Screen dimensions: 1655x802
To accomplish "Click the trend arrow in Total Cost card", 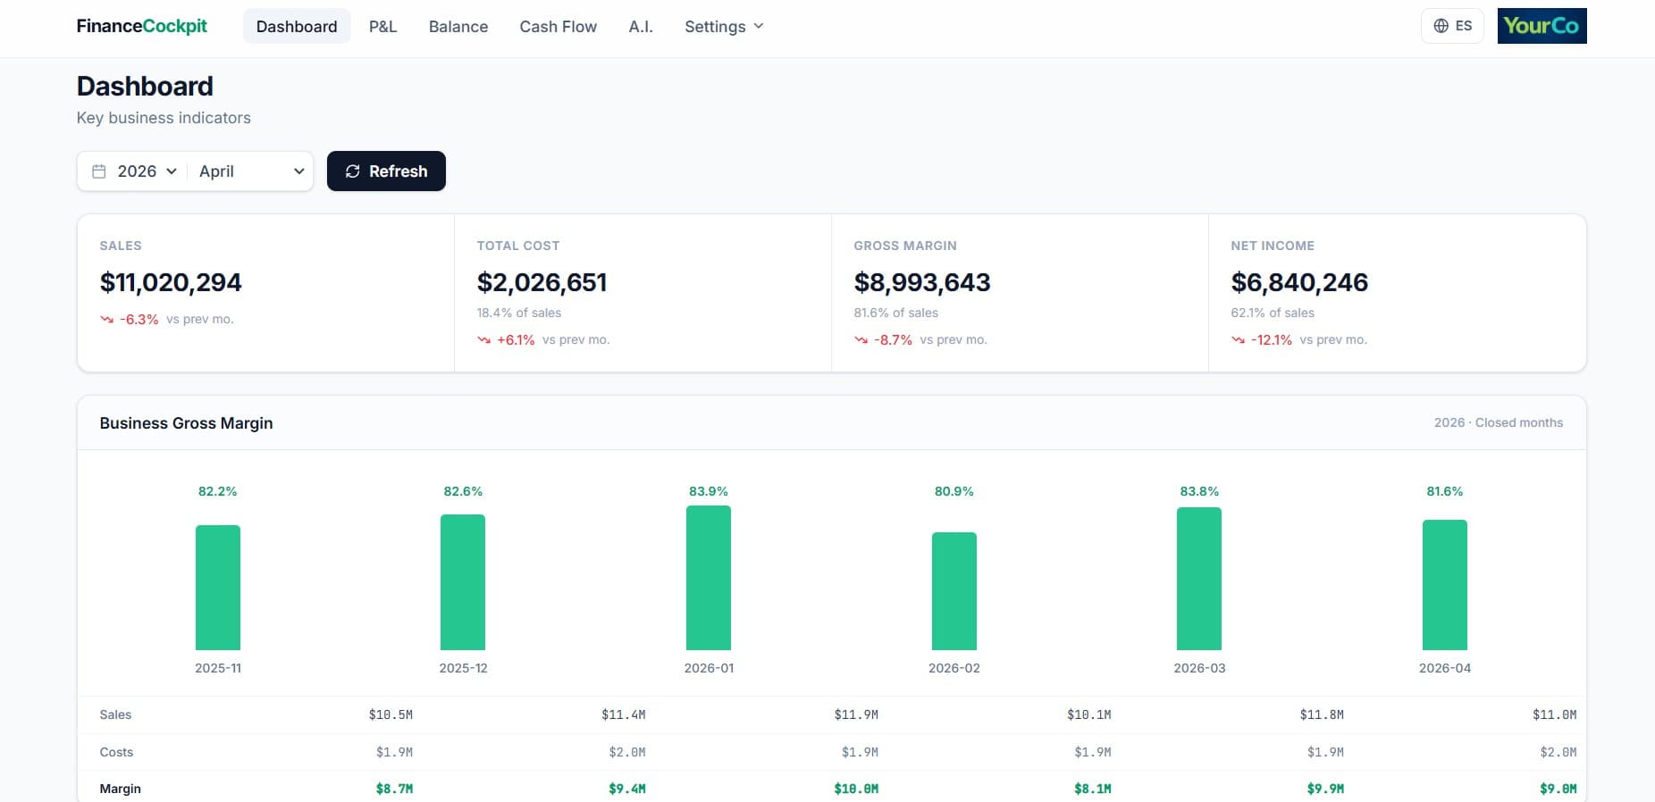I will coord(484,340).
